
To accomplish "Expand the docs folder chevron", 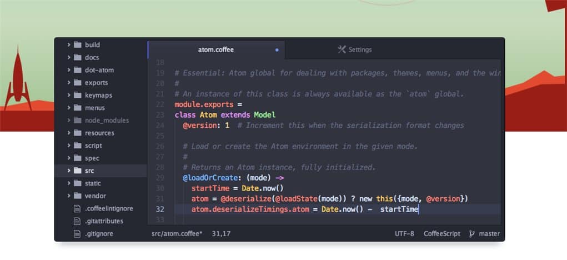I will click(x=68, y=57).
